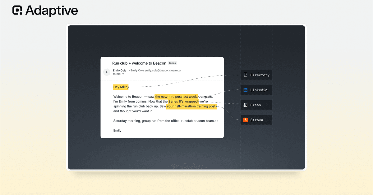Image resolution: width=373 pixels, height=195 pixels.
Task: Click 'the new-hire post last week' highlight
Action: (x=176, y=97)
